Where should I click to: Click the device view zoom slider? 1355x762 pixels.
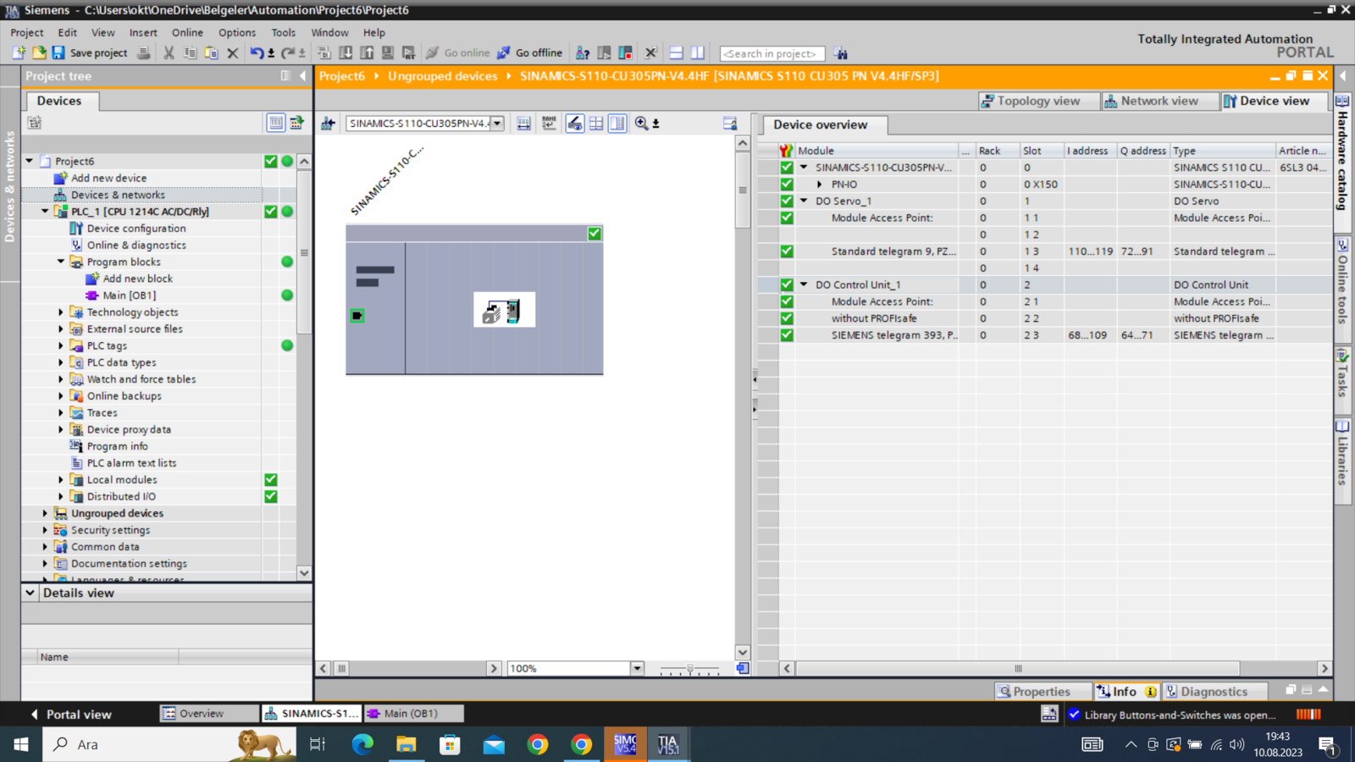pos(689,669)
